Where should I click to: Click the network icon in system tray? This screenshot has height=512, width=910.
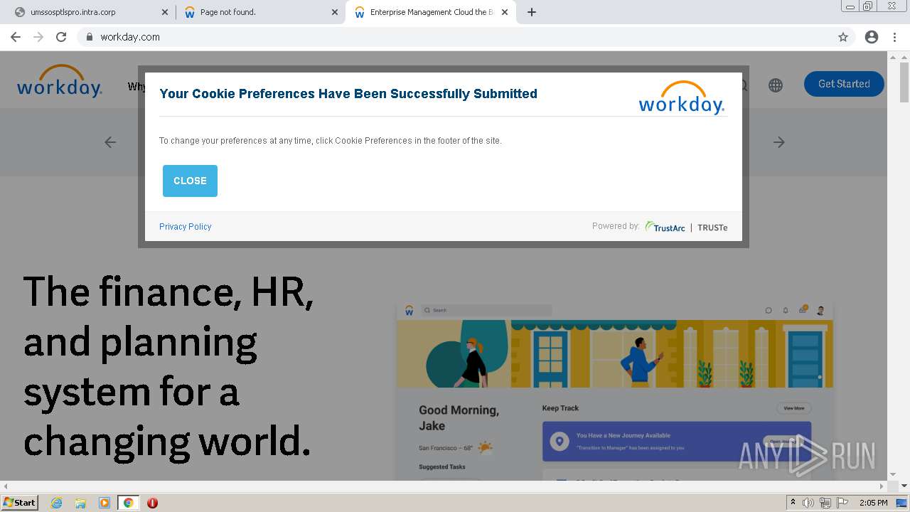[x=825, y=503]
